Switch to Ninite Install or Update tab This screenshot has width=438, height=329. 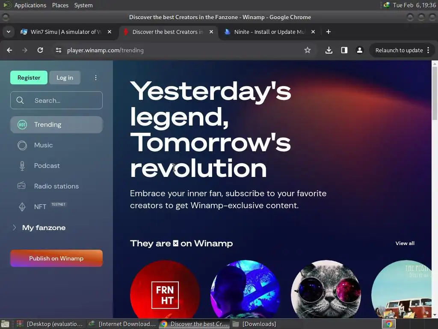pos(270,32)
